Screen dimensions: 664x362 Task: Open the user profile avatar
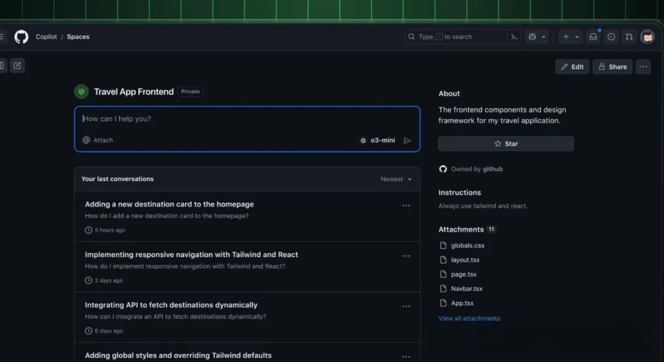coord(647,37)
